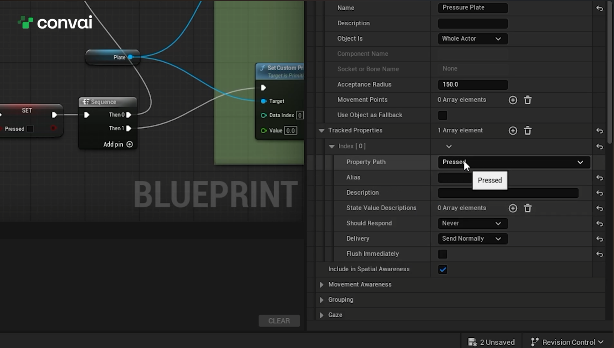Tick the Pressed checkbox on SET node
The height and width of the screenshot is (348, 614).
point(30,129)
